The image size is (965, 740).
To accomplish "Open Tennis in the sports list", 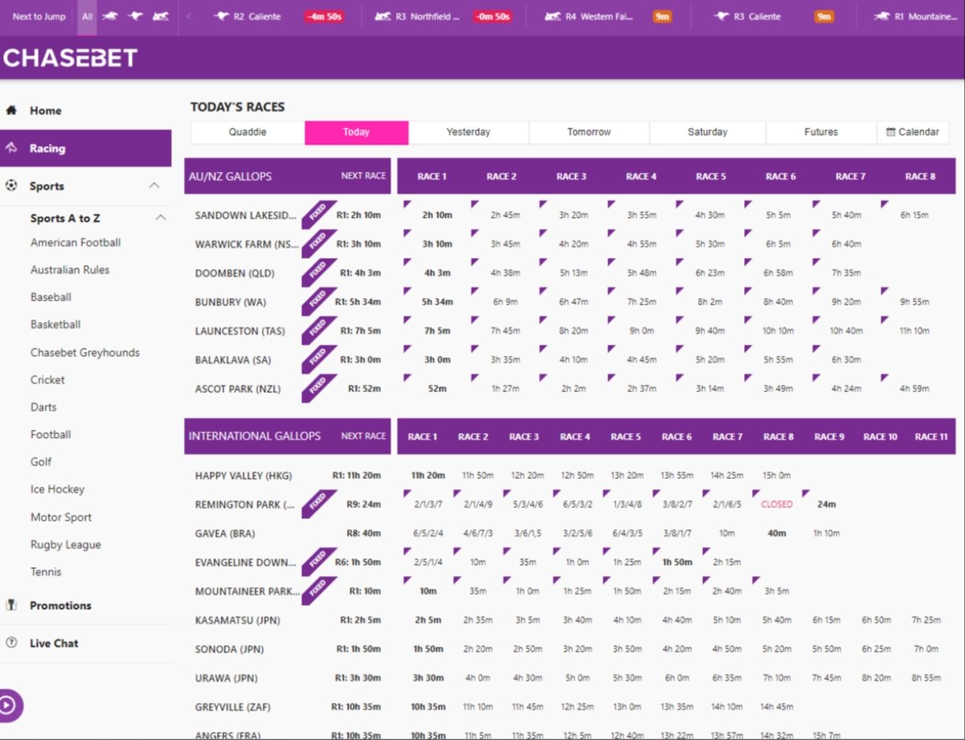I will pyautogui.click(x=46, y=572).
